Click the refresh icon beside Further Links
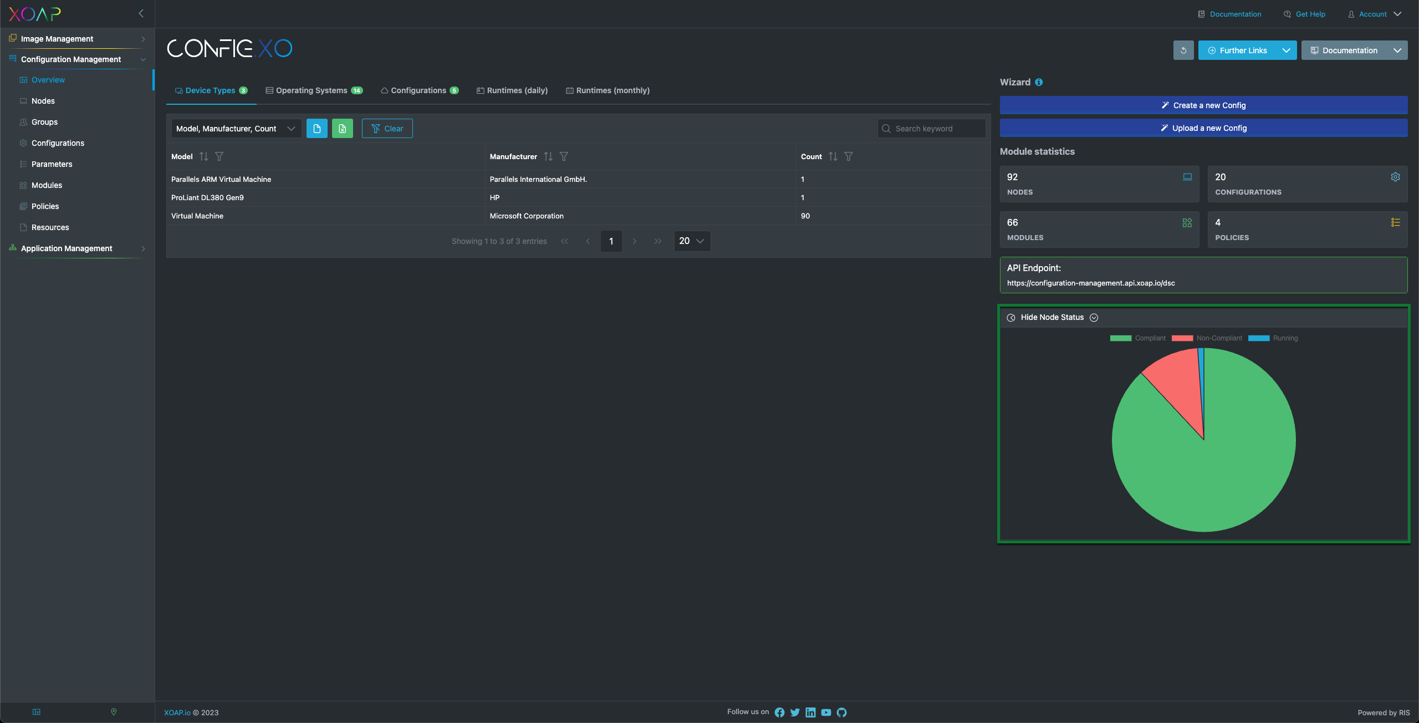Viewport: 1419px width, 723px height. tap(1183, 50)
